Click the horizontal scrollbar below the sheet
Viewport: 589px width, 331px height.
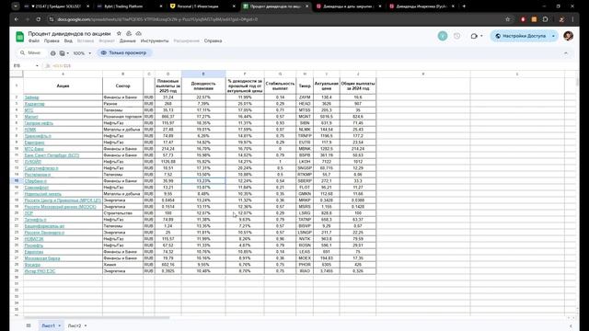click(x=96, y=317)
